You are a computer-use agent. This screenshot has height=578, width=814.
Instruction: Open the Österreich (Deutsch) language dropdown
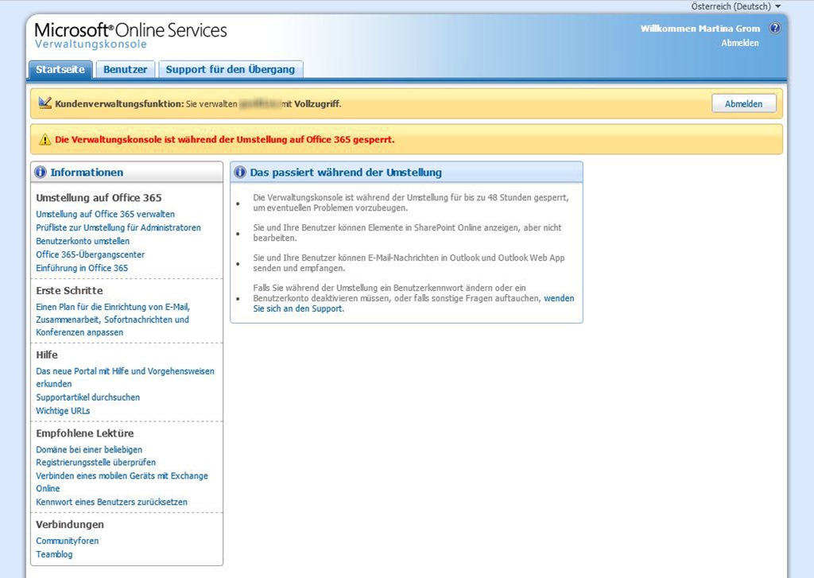(x=735, y=6)
